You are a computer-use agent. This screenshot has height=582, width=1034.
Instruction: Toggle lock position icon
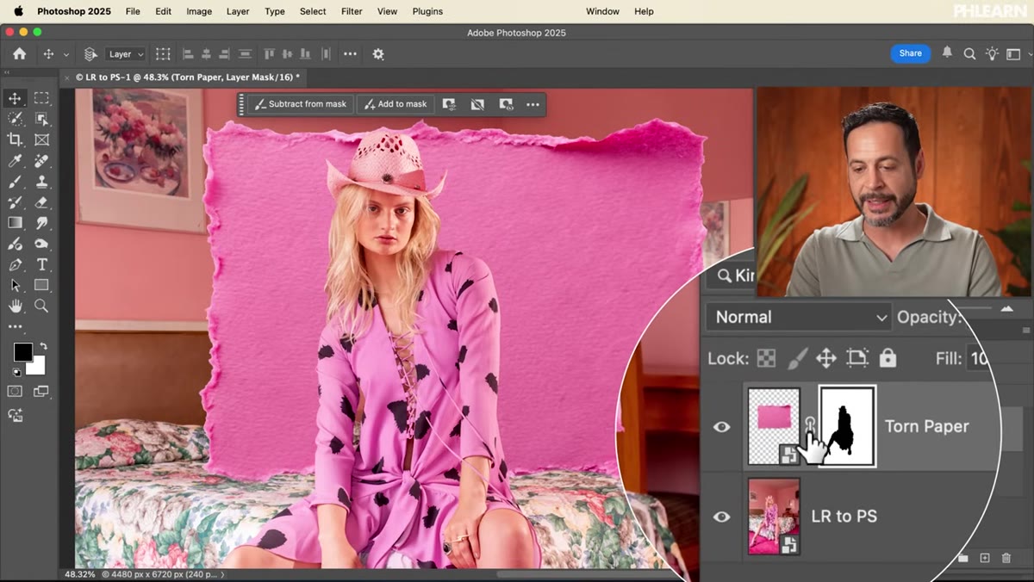click(x=826, y=358)
